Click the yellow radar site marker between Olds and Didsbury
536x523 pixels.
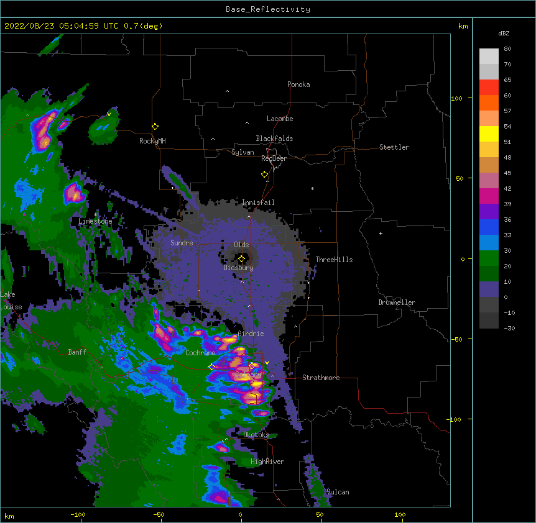241,259
